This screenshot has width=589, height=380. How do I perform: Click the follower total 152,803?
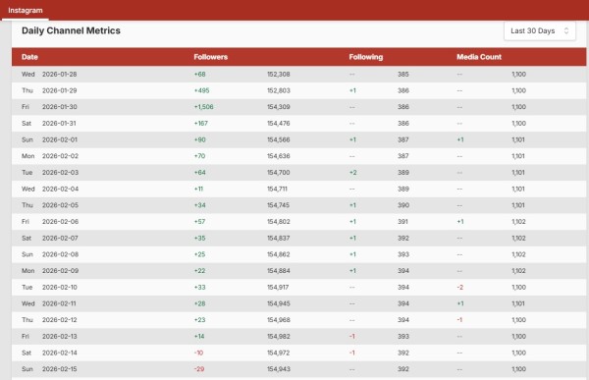279,90
